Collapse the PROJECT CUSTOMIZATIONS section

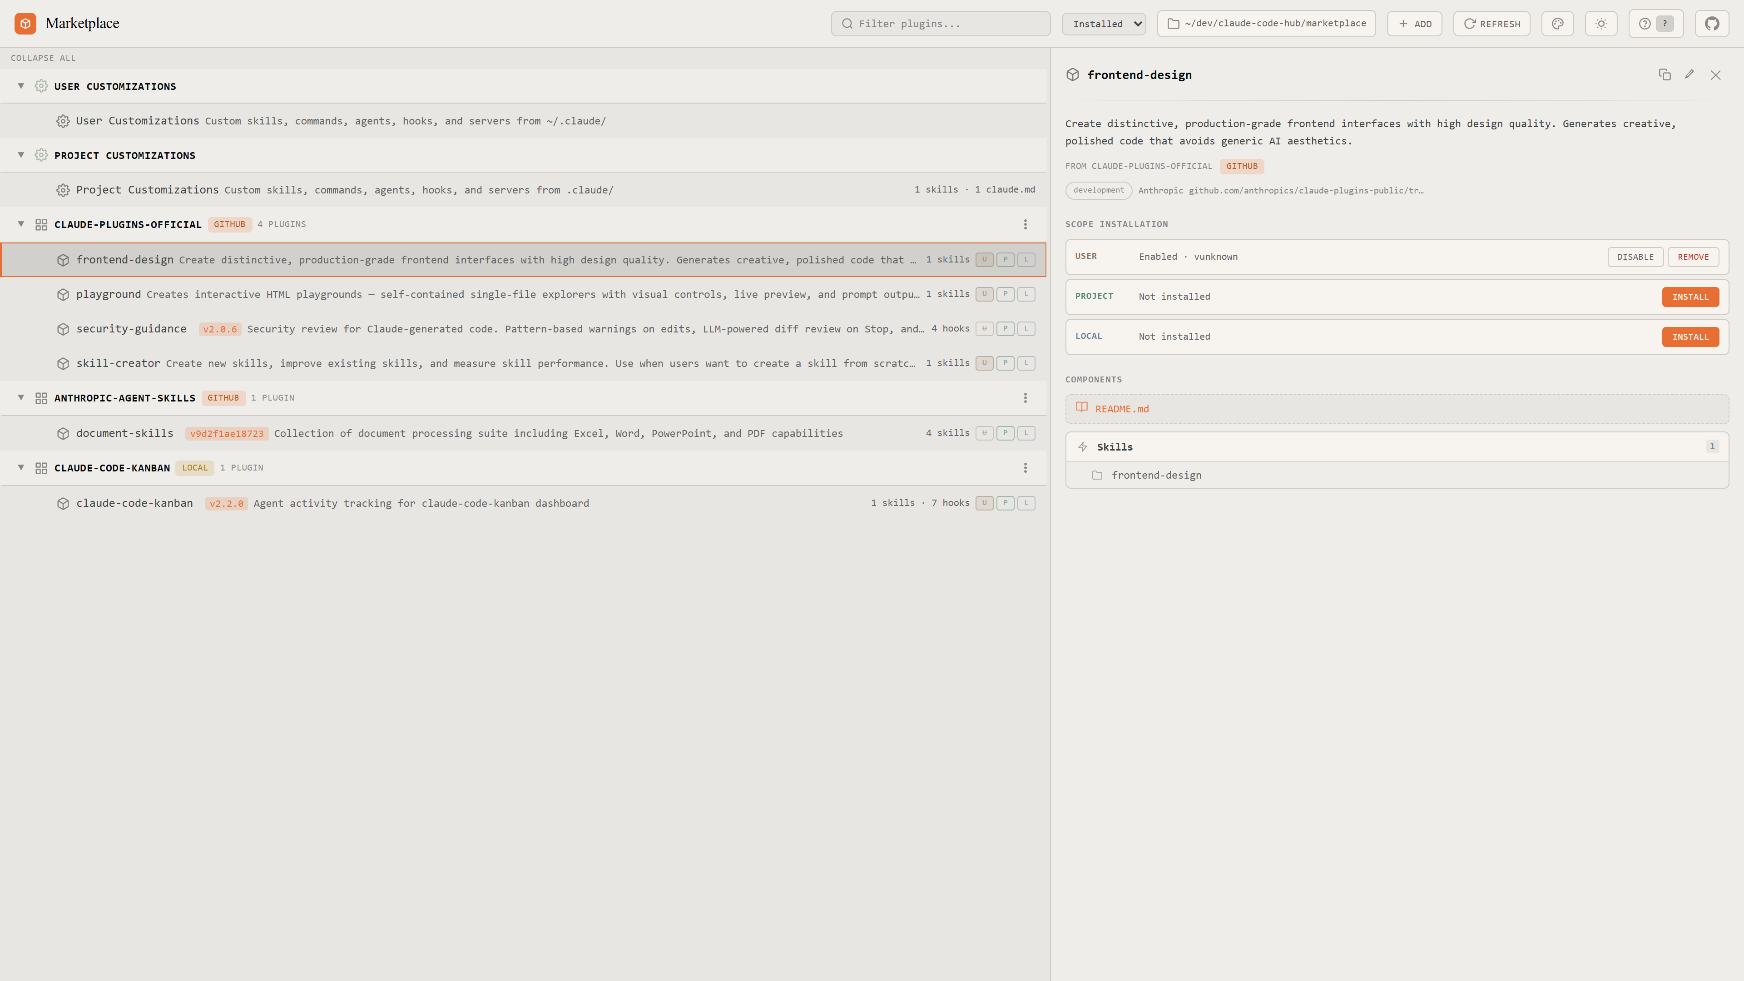tap(21, 155)
